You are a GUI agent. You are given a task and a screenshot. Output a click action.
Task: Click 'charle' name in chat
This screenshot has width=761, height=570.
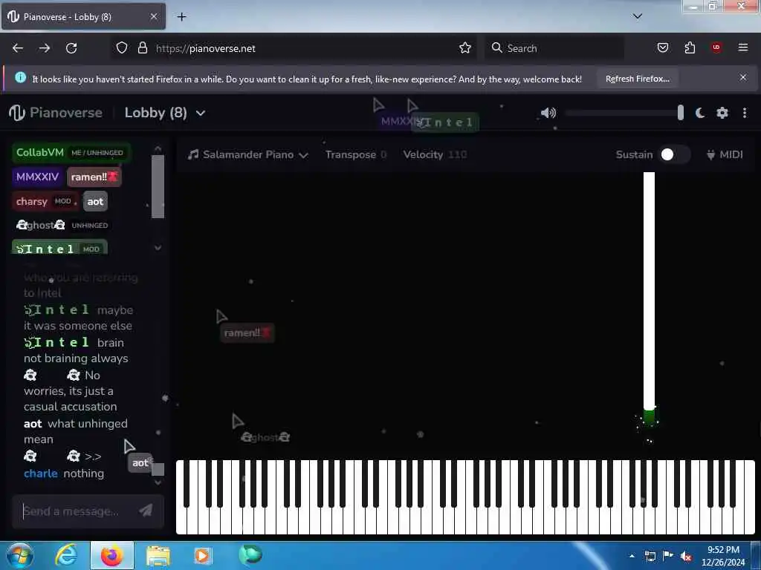[41, 474]
